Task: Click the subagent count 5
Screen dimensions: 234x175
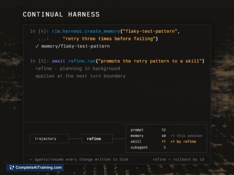Action: (x=165, y=147)
